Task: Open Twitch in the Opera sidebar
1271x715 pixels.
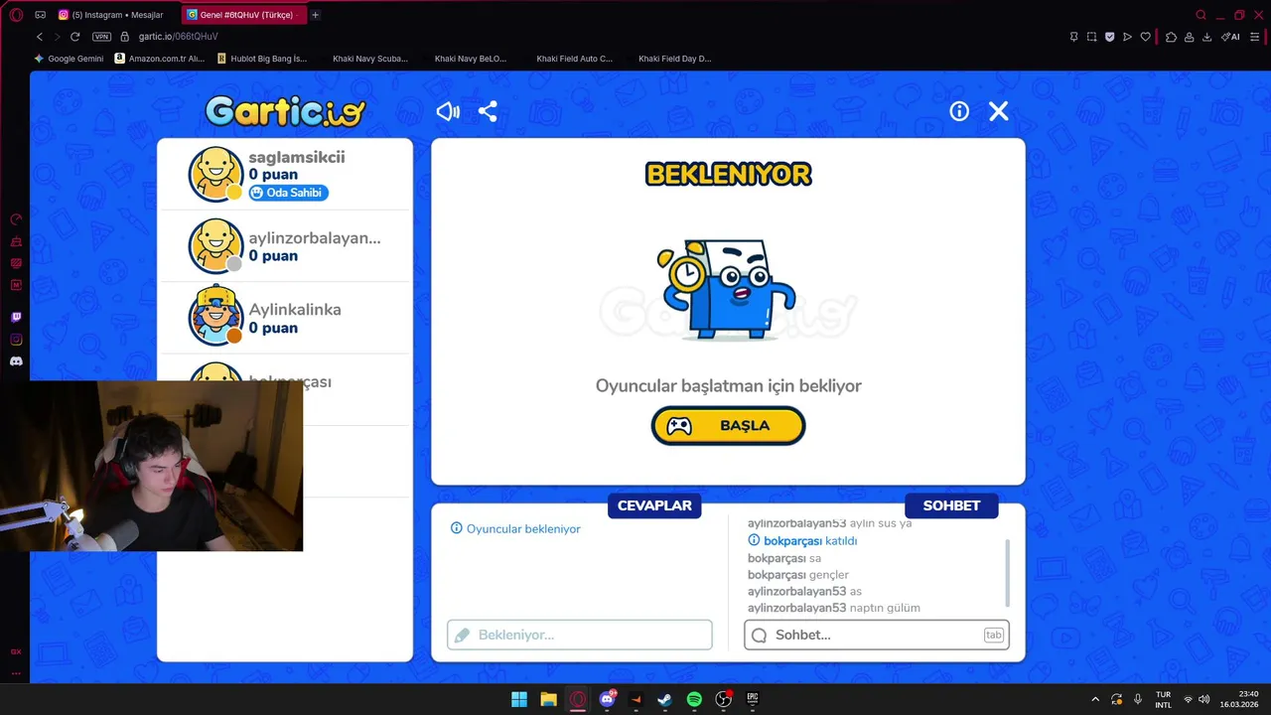Action: 16,318
